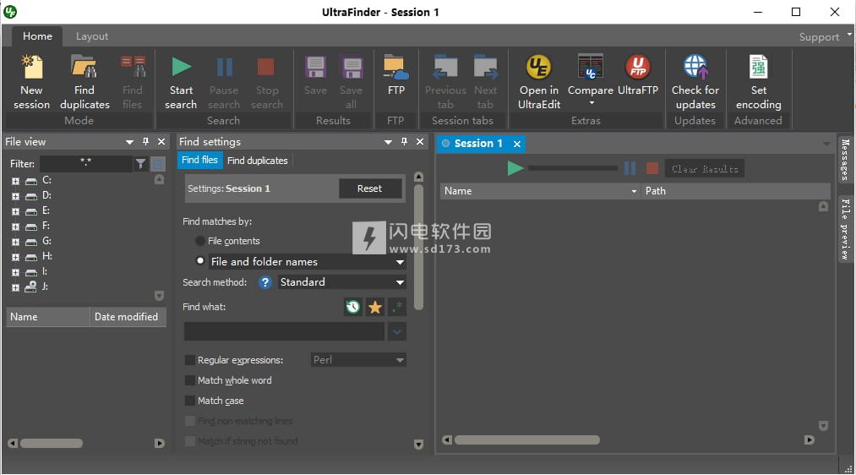Enable Regular expressions checkbox
Image resolution: width=856 pixels, height=475 pixels.
pyautogui.click(x=190, y=360)
